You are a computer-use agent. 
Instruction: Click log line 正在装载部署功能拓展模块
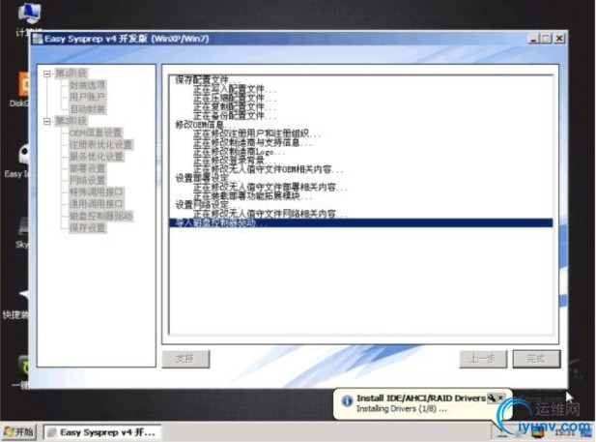click(252, 196)
